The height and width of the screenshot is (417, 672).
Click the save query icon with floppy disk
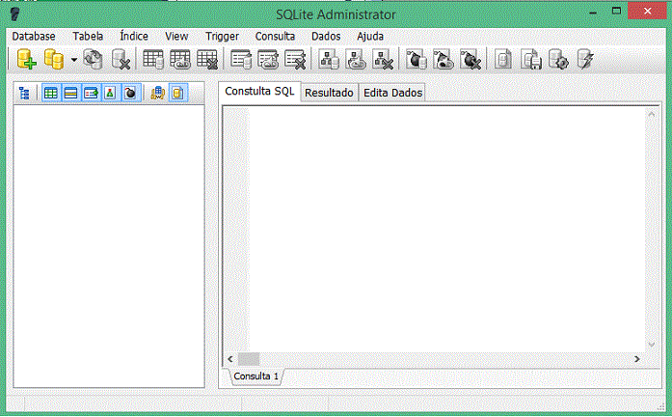click(531, 59)
